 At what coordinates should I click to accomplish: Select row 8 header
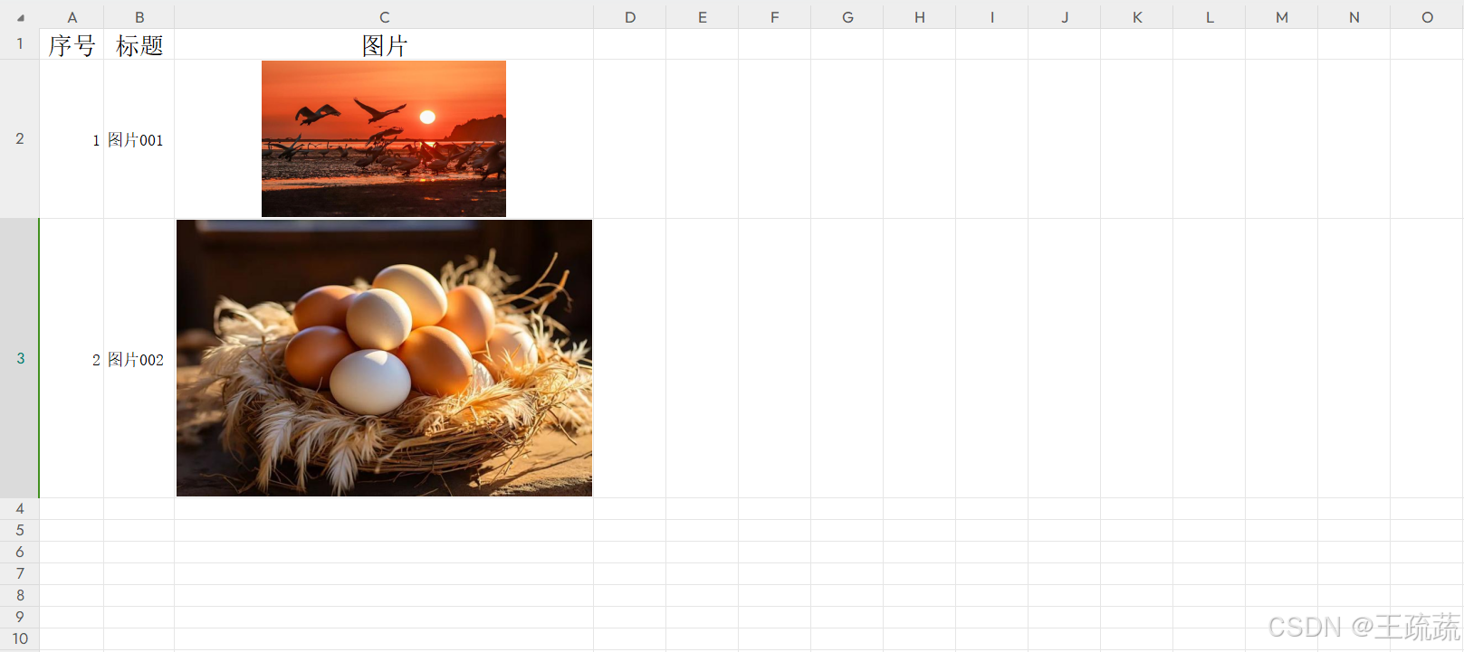pos(20,595)
